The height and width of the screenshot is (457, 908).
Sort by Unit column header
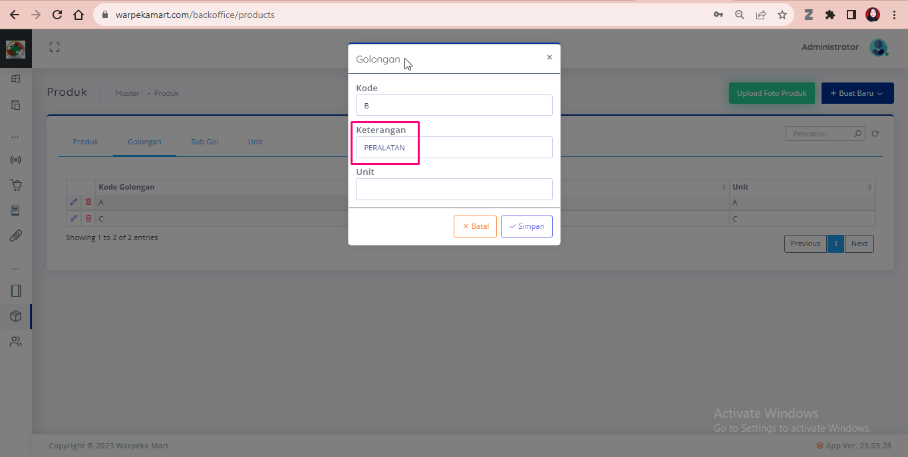(x=802, y=187)
